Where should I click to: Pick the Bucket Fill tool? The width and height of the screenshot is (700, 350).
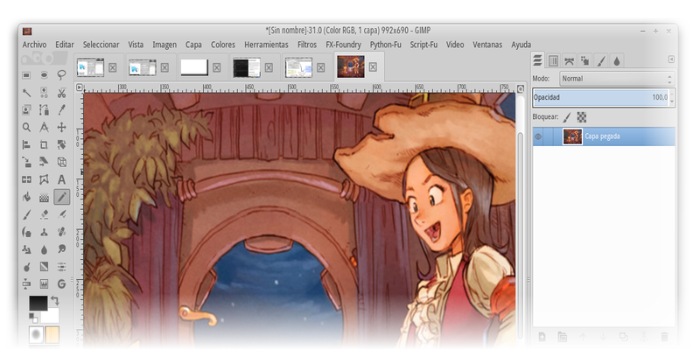[26, 197]
